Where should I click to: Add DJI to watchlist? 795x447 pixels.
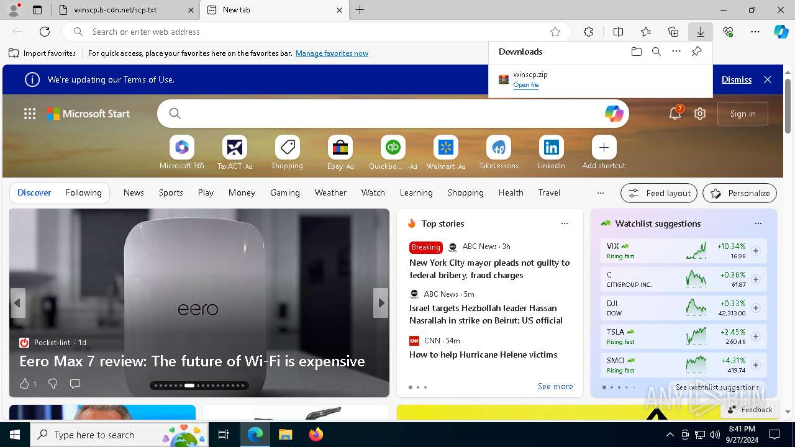(x=756, y=308)
